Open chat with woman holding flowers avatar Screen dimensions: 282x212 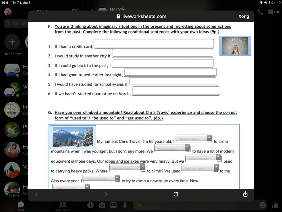pyautogui.click(x=12, y=150)
